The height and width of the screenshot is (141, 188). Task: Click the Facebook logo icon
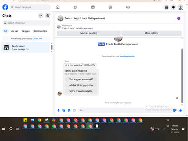click(5, 7)
